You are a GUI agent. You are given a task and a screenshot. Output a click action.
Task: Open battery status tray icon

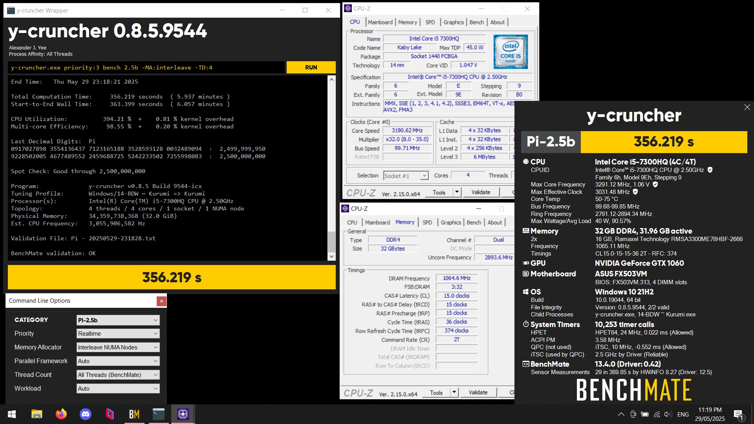644,414
